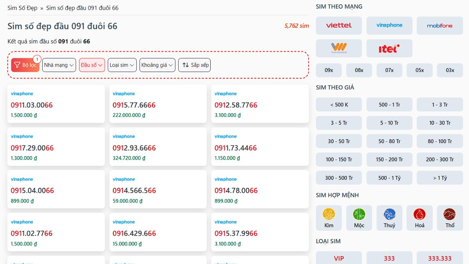Select price range 500 - 1 Tỷ
This screenshot has height=264, width=469.
(389, 178)
